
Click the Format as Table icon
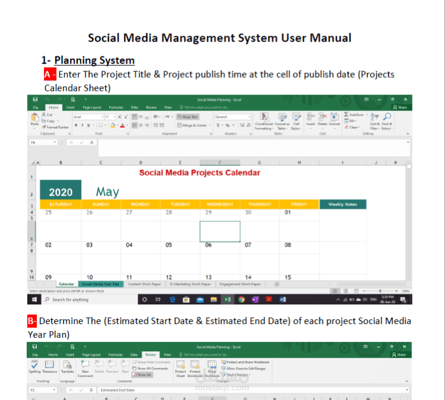[x=282, y=117]
